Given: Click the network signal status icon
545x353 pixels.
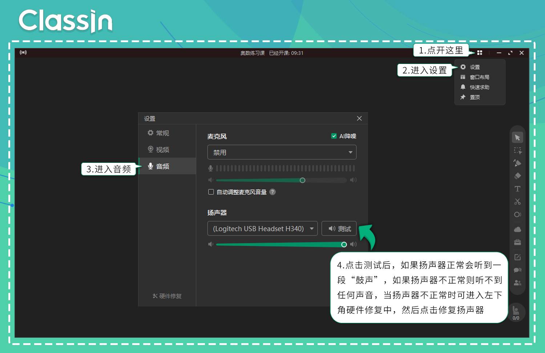Looking at the screenshot, I should [x=23, y=52].
